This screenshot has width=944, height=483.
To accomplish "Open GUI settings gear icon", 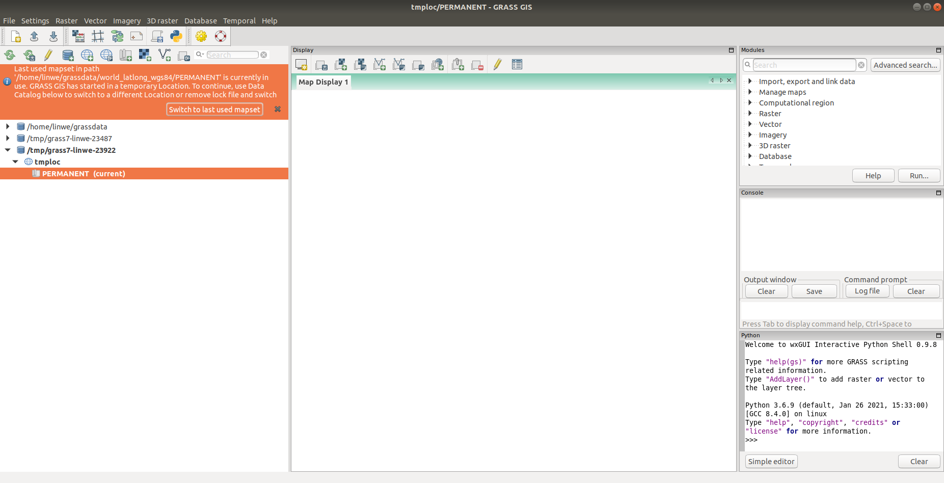I will [201, 36].
